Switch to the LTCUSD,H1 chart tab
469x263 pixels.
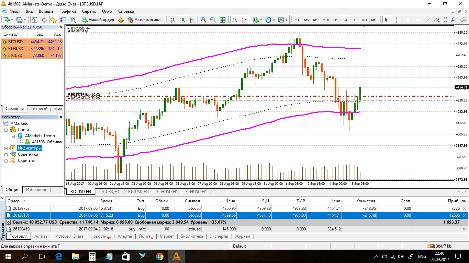pos(109,192)
